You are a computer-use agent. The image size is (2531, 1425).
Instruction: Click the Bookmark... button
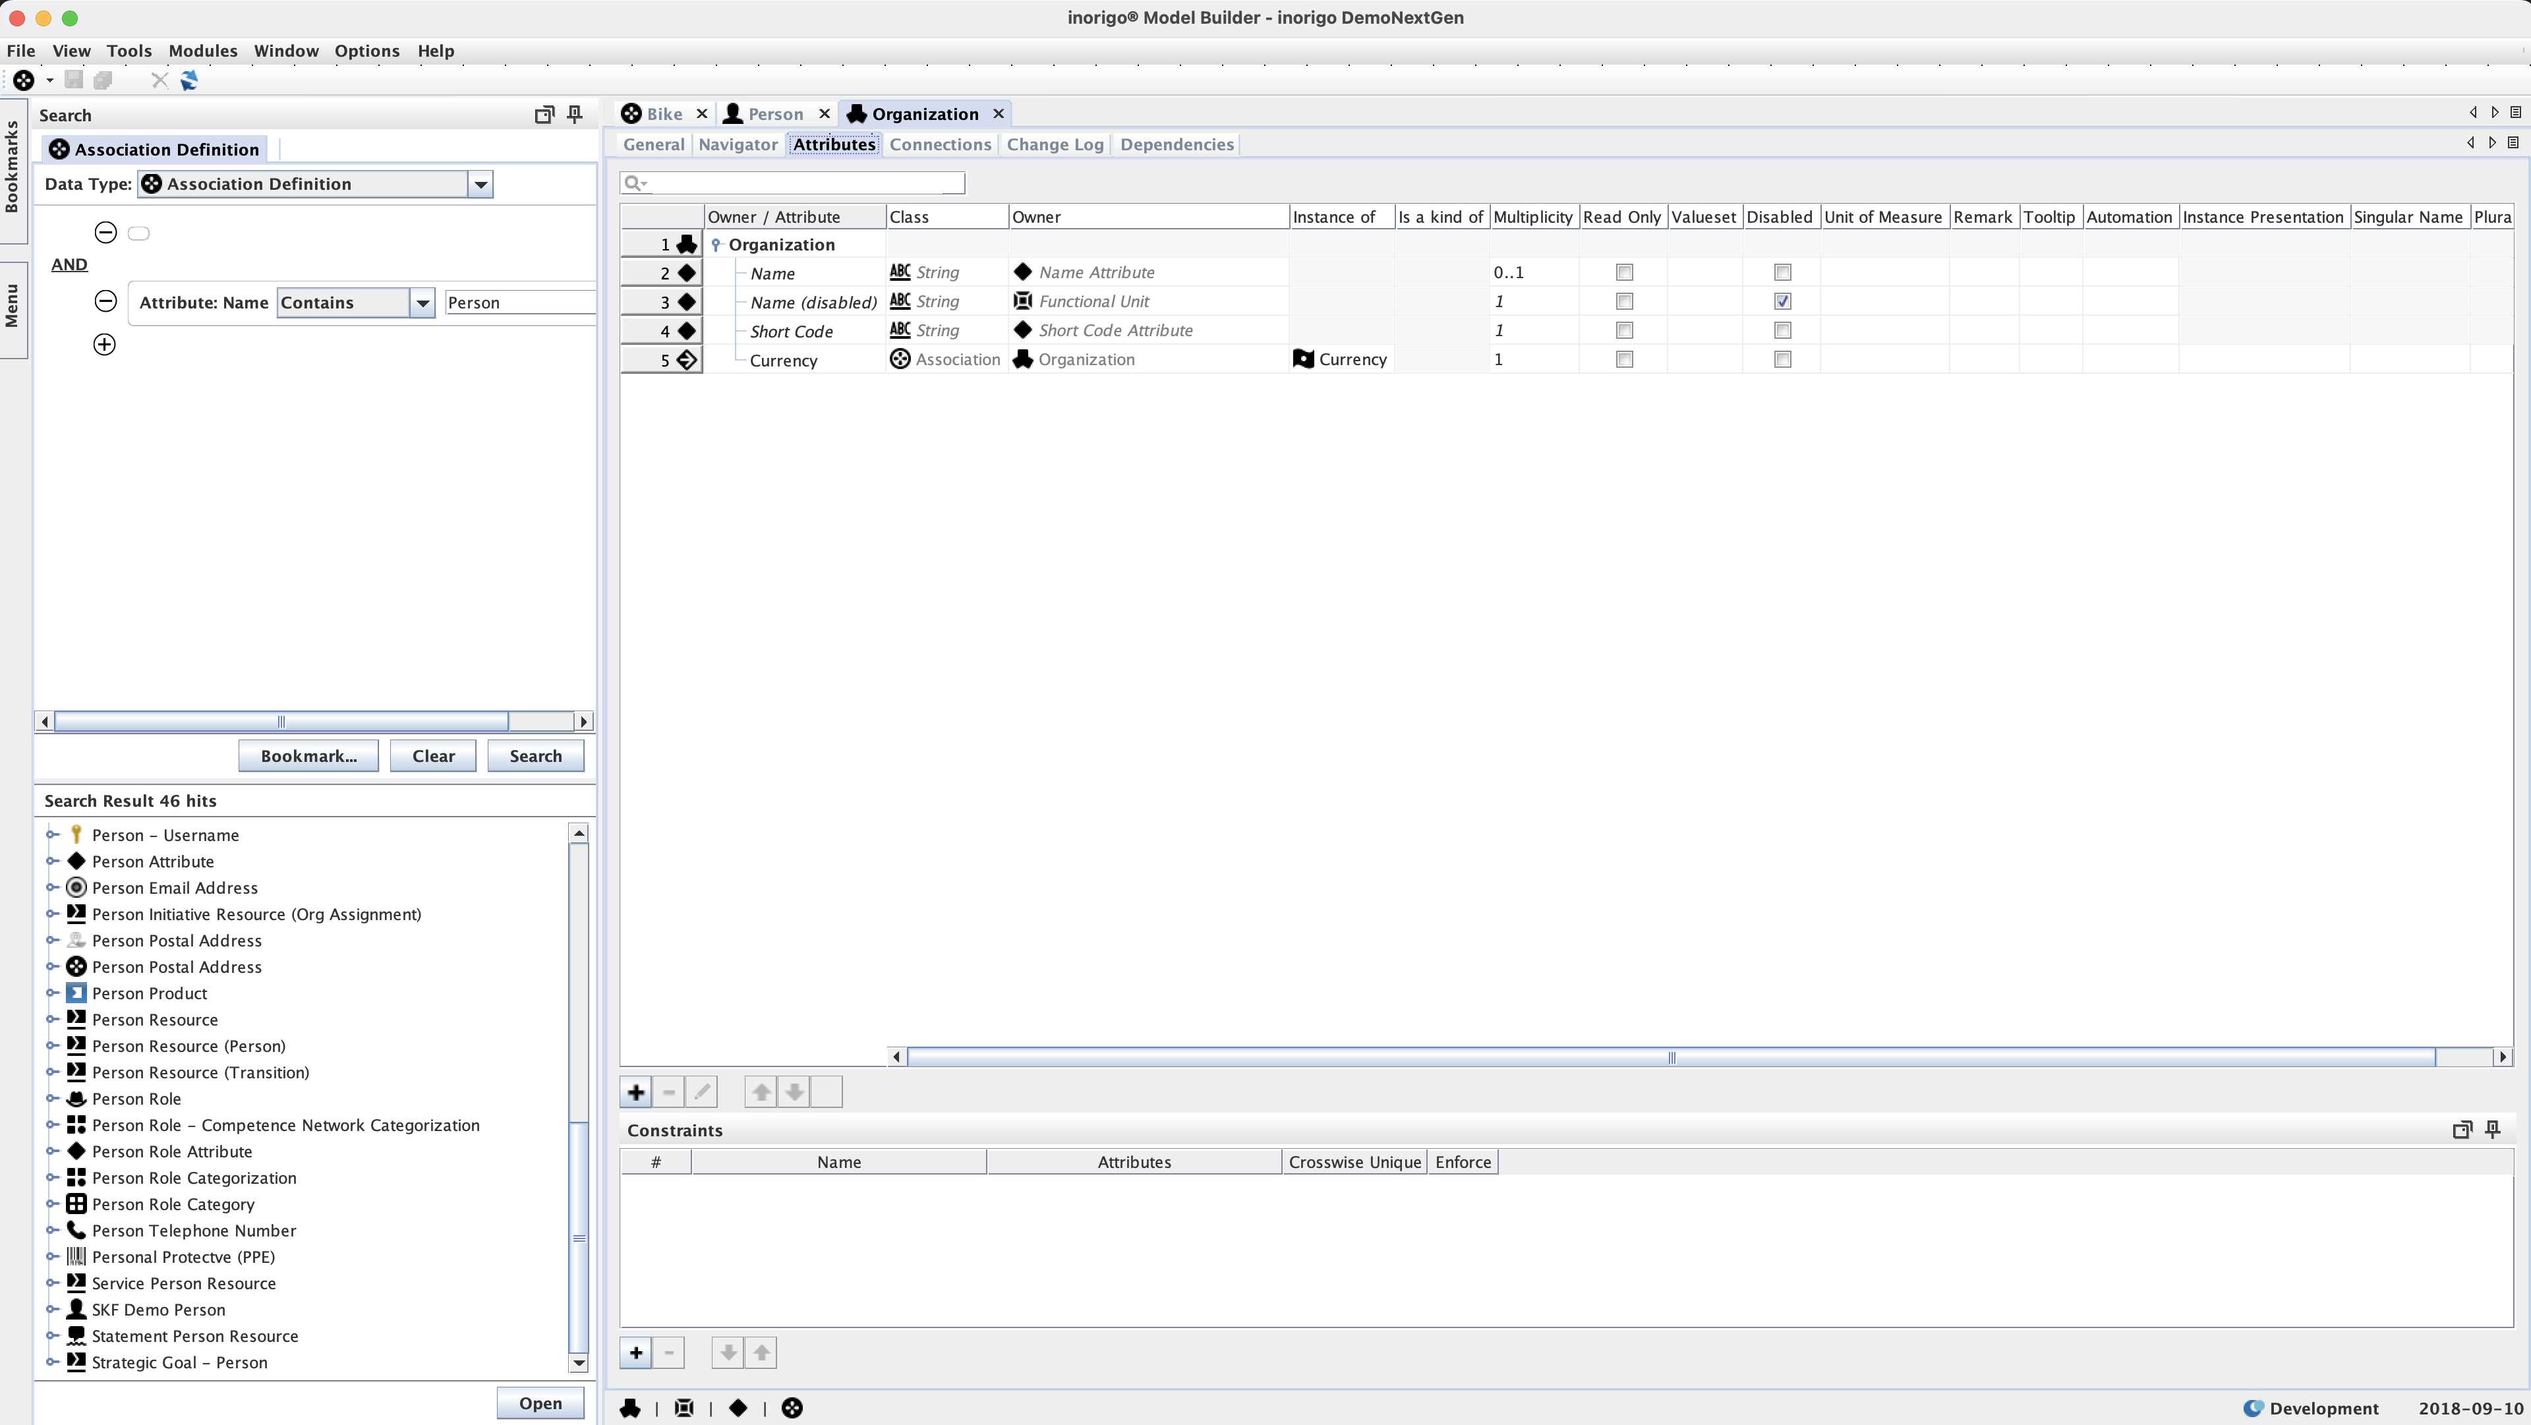click(x=308, y=756)
